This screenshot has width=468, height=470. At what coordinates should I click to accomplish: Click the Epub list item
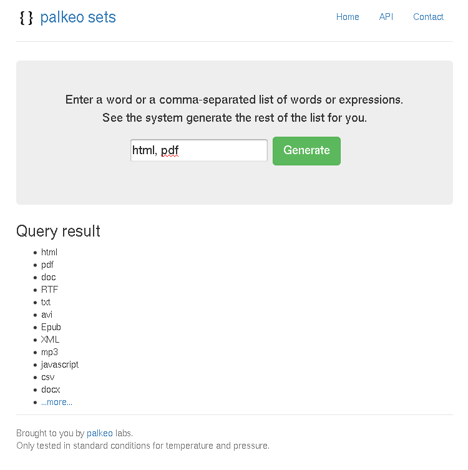pos(51,327)
